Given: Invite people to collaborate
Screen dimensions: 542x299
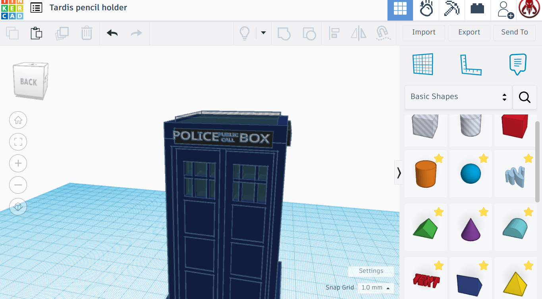Looking at the screenshot, I should pyautogui.click(x=505, y=10).
